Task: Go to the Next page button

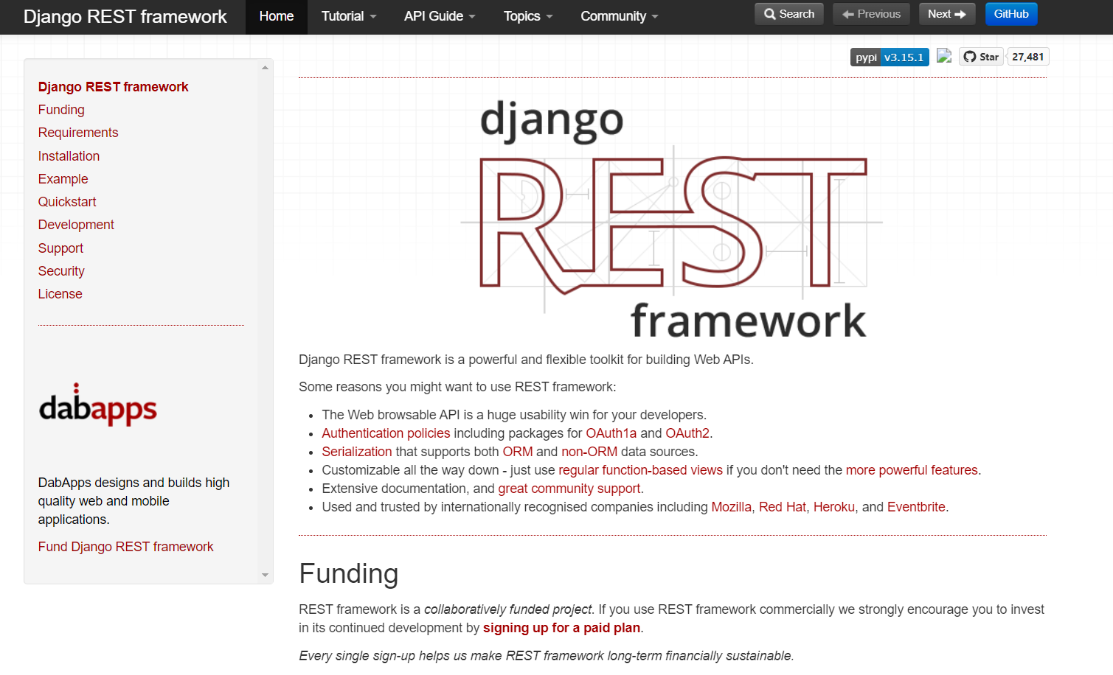Action: coord(947,14)
